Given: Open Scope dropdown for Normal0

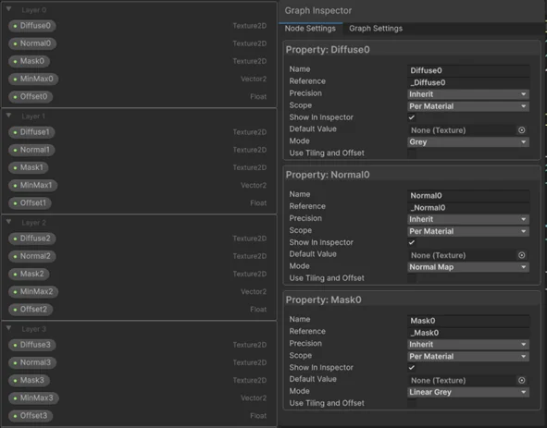Looking at the screenshot, I should point(468,231).
